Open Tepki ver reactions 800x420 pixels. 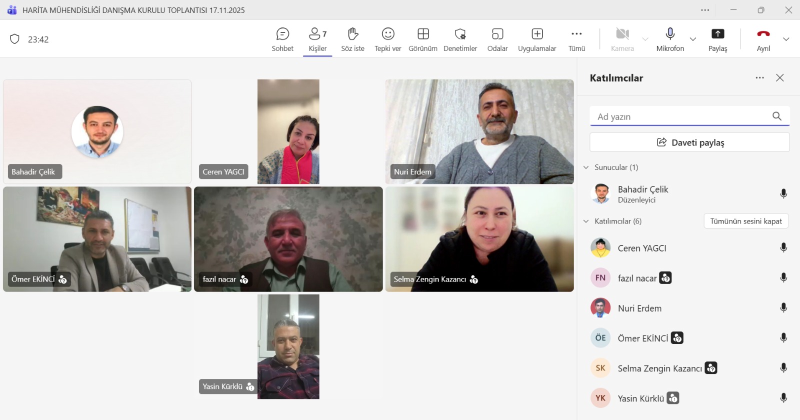pos(388,34)
